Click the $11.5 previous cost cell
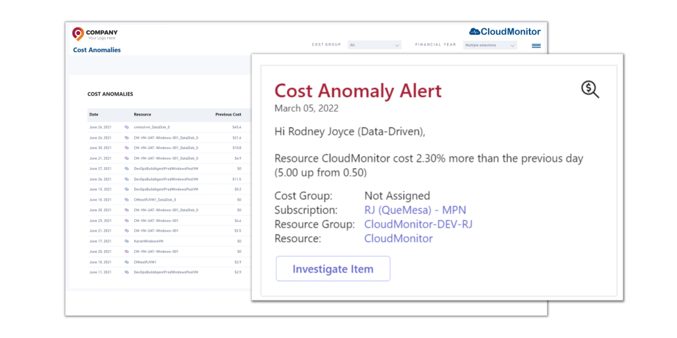The height and width of the screenshot is (338, 677). point(237,179)
